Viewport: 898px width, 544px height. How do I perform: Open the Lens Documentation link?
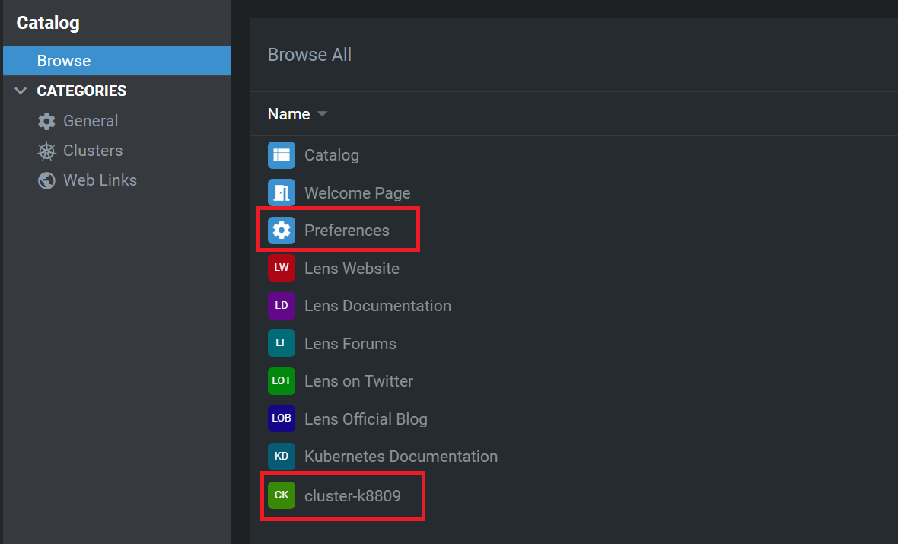click(x=377, y=306)
